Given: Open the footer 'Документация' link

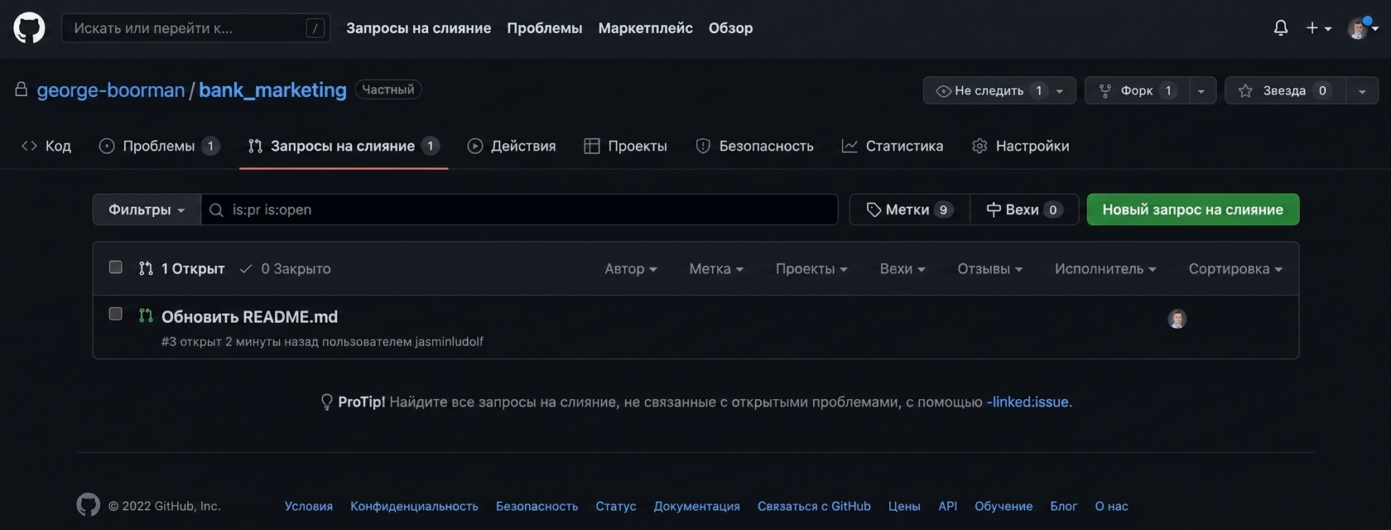Looking at the screenshot, I should coord(697,506).
